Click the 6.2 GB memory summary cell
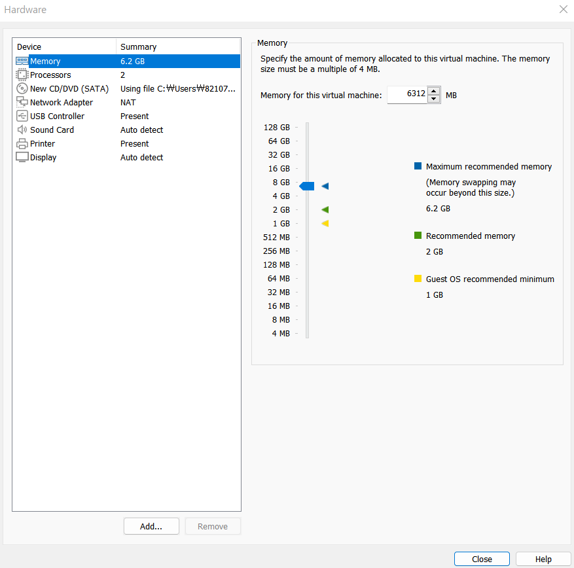The image size is (574, 568). tap(132, 61)
